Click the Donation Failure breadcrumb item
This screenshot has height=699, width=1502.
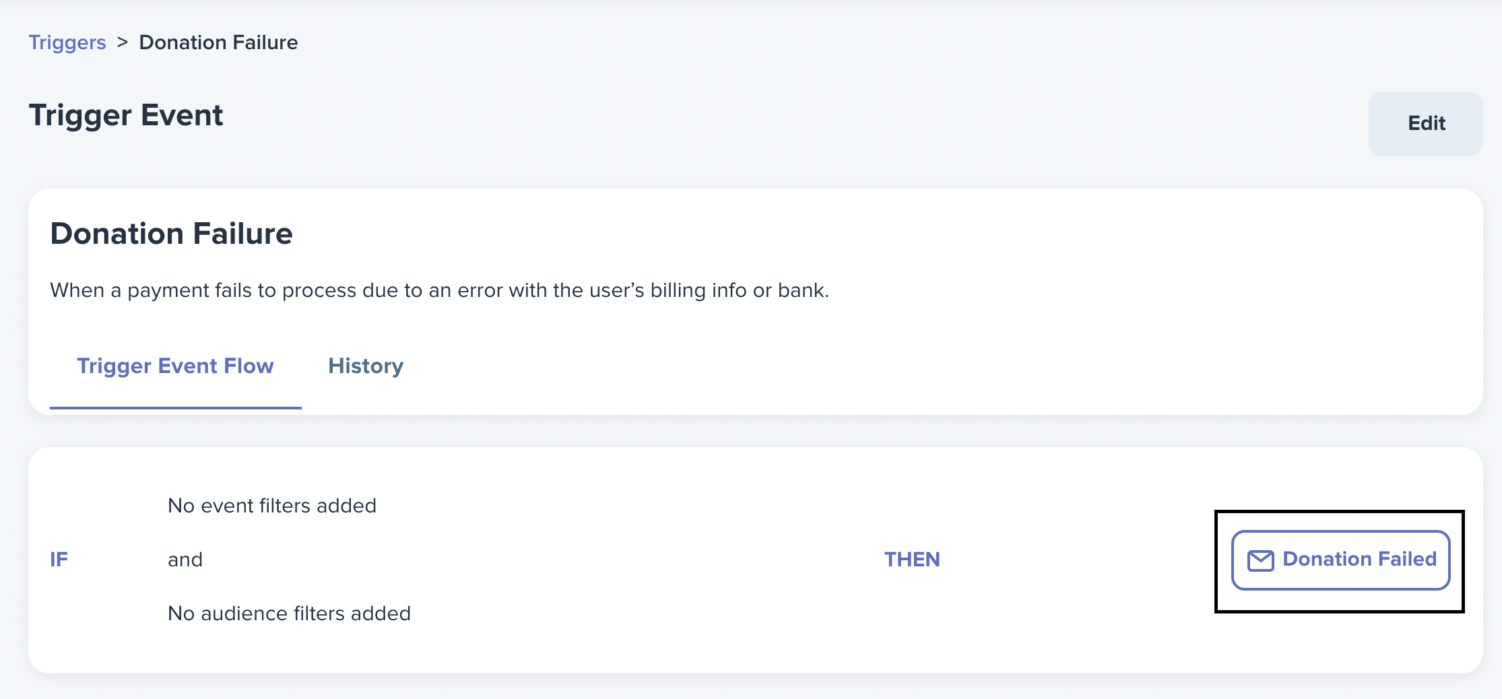tap(218, 42)
